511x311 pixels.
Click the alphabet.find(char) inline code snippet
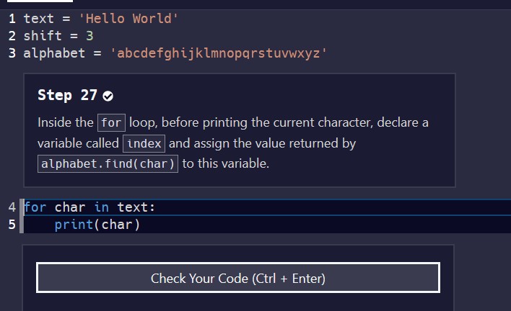108,163
